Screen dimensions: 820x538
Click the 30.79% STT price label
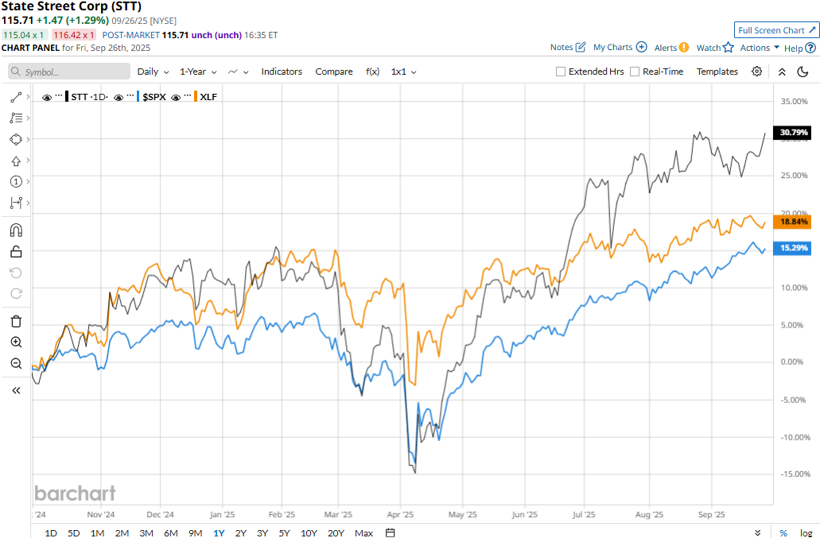point(792,132)
